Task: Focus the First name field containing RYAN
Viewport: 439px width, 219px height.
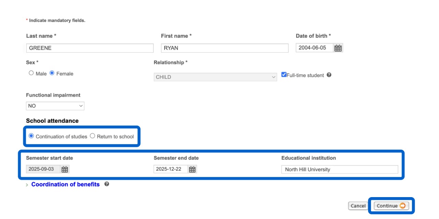Action: point(224,48)
